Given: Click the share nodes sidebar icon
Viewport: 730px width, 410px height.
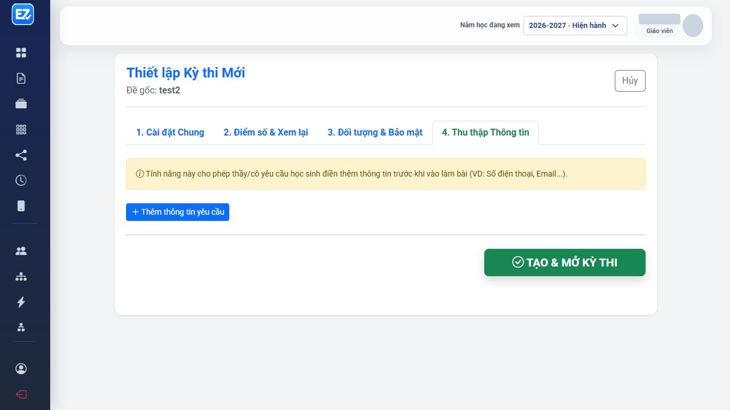Looking at the screenshot, I should [x=21, y=155].
